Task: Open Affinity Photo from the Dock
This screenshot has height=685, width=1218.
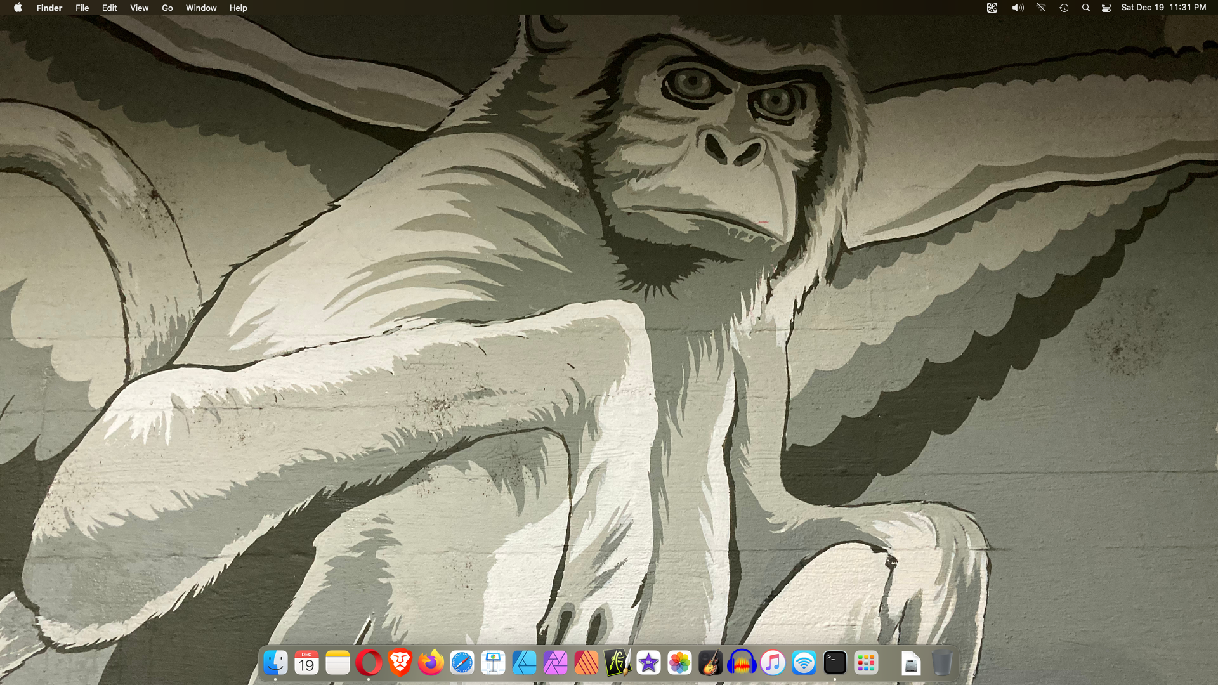Action: [555, 663]
